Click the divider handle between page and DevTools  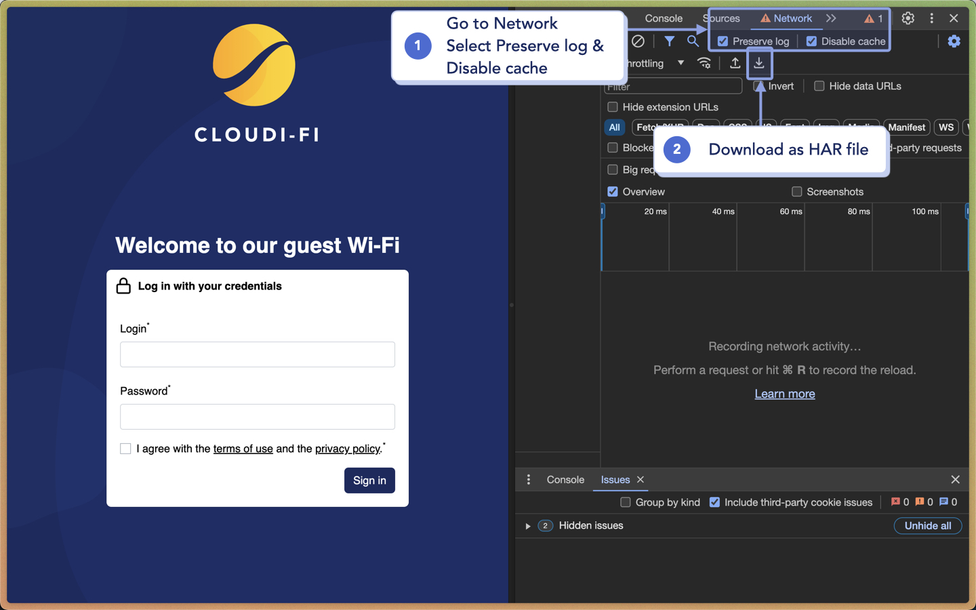512,305
